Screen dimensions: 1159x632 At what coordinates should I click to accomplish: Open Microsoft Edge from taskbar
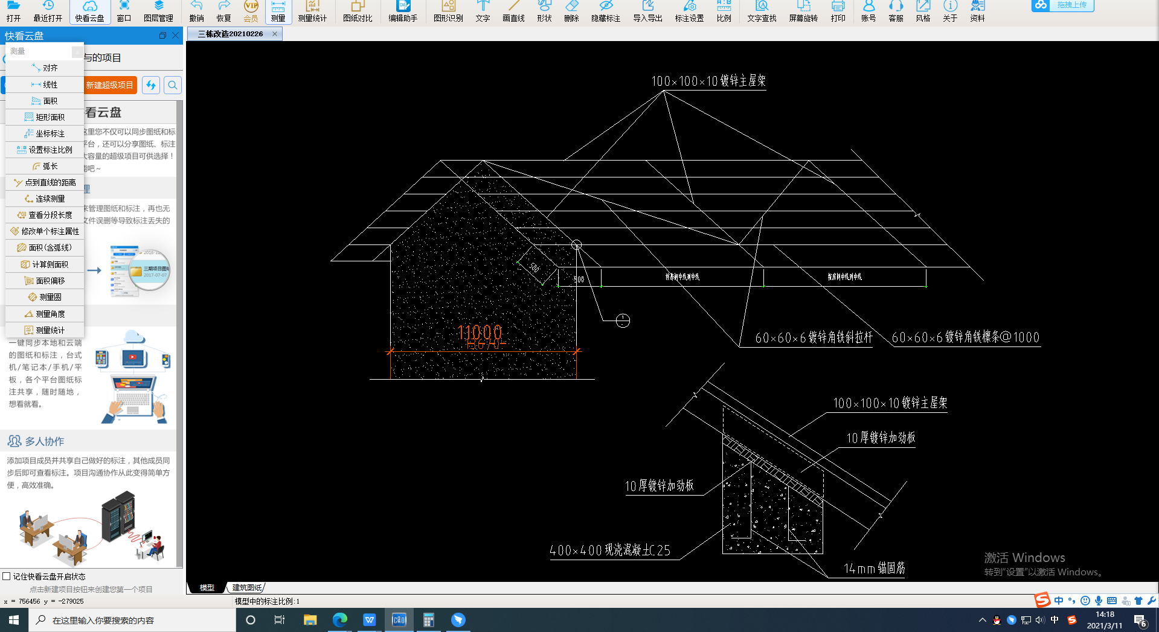(339, 620)
